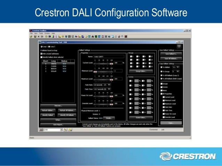Open the File menu
Image resolution: width=222 pixels, height=166 pixels.
[31, 33]
